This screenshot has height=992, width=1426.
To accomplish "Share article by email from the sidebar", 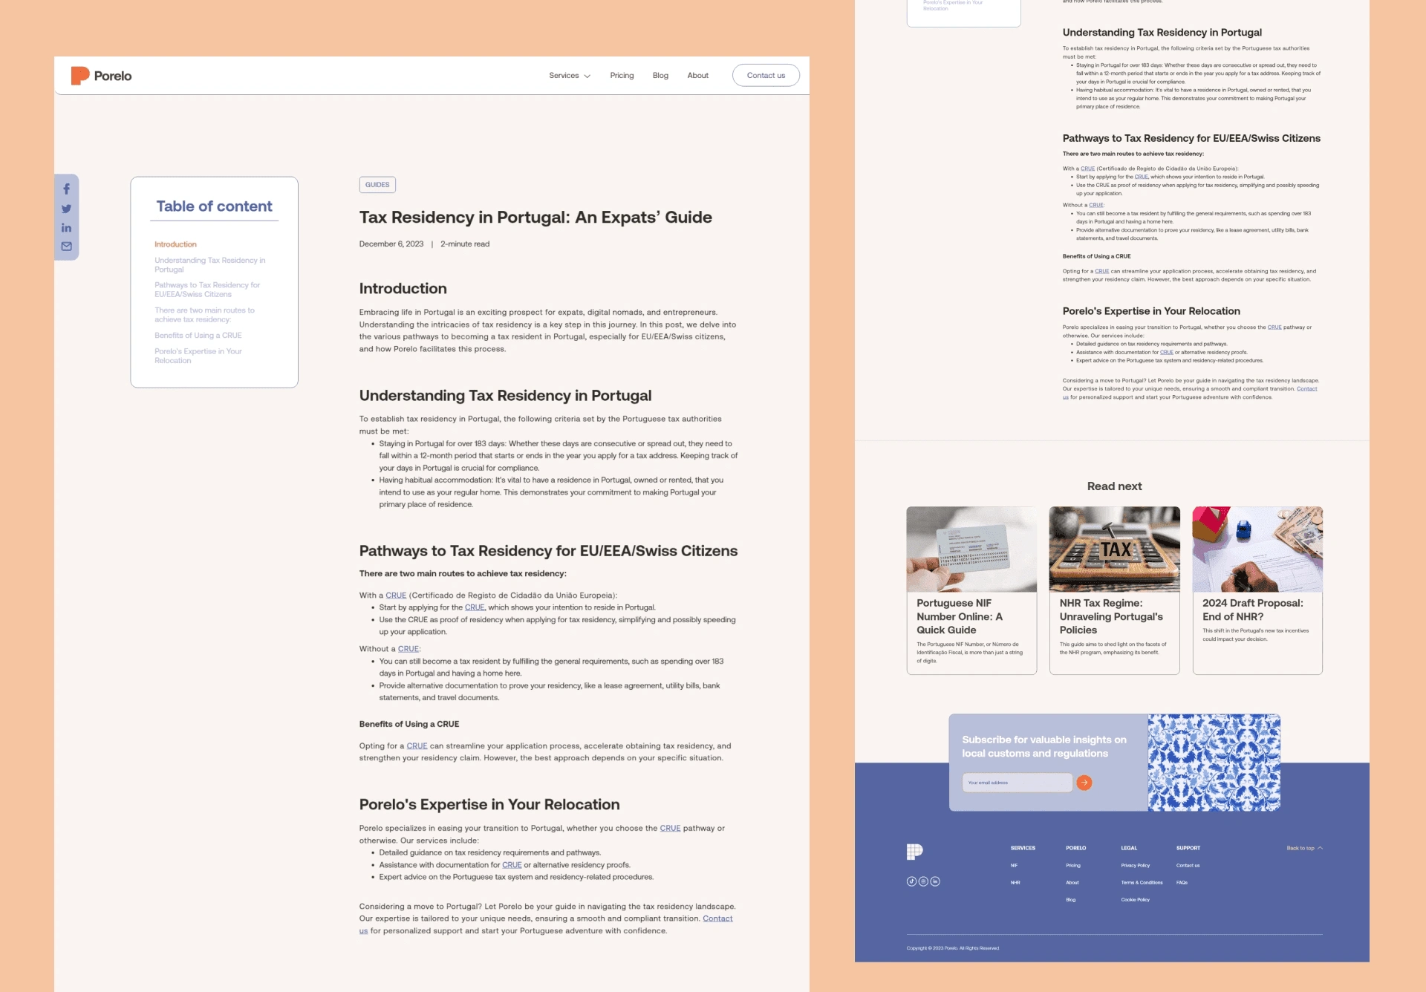I will pos(66,247).
